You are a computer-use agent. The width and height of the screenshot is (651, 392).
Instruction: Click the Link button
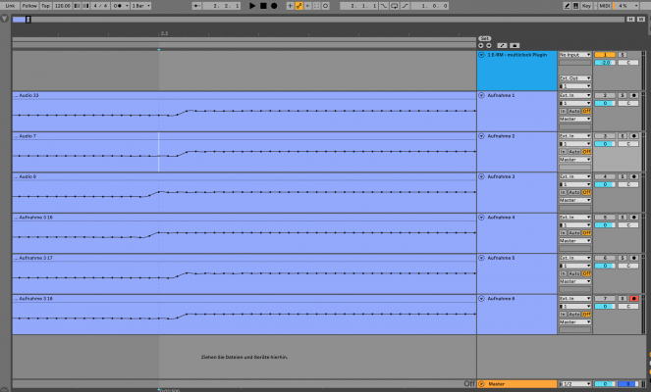click(10, 6)
